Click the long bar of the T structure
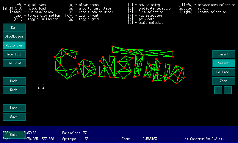The image size is (238, 143). (143, 52)
